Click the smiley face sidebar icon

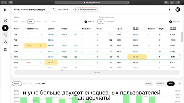[x=5, y=21]
